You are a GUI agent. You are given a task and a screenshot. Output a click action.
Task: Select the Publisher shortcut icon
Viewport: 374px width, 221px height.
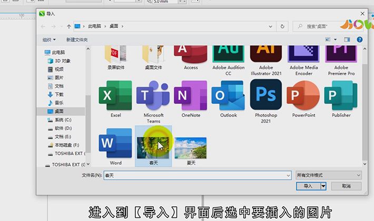(x=341, y=96)
